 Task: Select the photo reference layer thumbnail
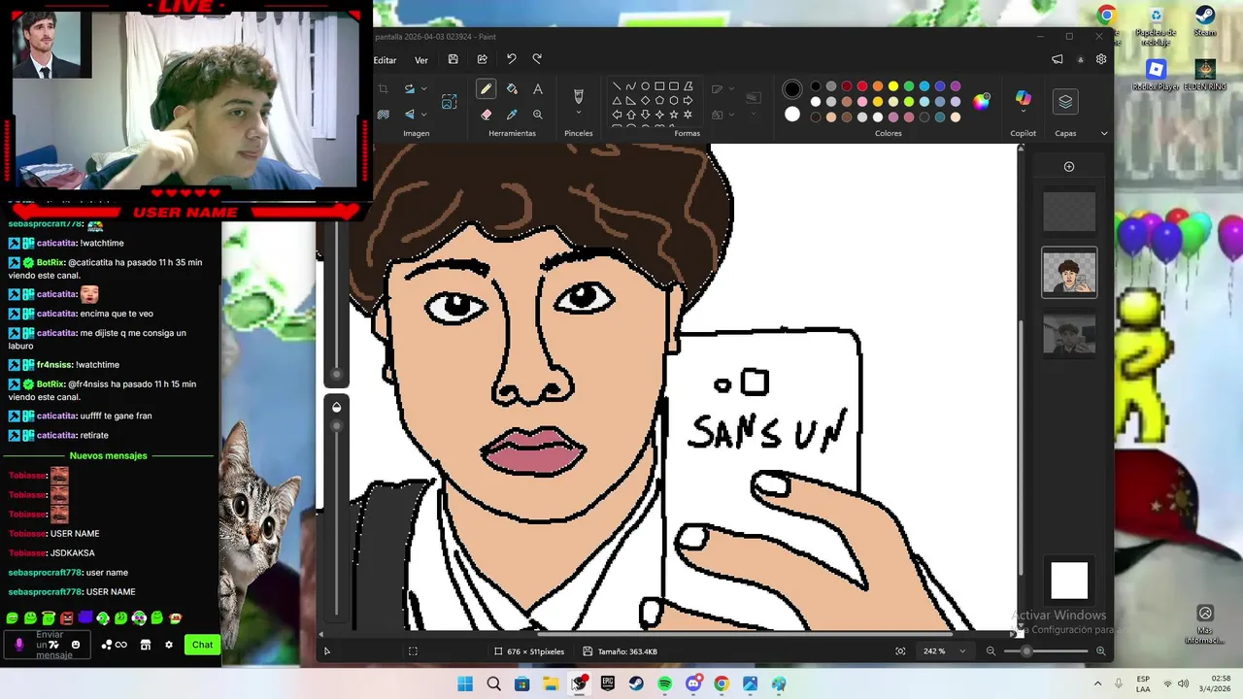tap(1069, 335)
